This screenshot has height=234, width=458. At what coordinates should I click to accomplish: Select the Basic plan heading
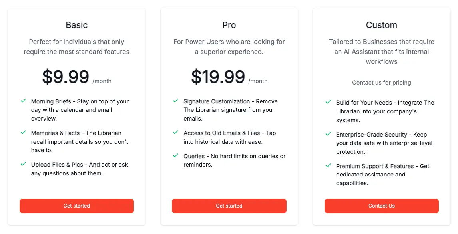click(76, 25)
